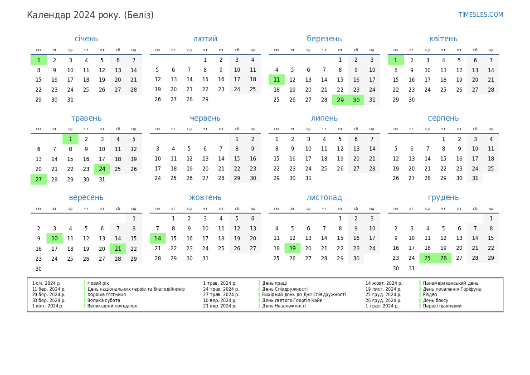This screenshot has width=530, height=375.
Task: Select the month heading 'лютий'
Action: 205,39
